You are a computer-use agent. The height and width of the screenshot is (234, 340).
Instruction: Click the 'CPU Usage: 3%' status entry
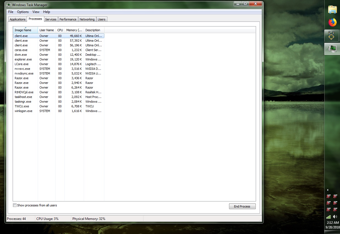click(47, 219)
